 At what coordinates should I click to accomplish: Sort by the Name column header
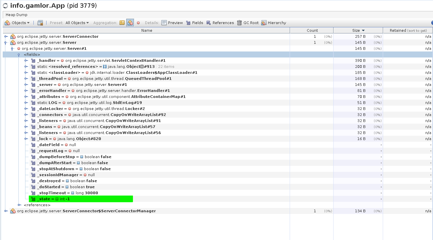147,30
